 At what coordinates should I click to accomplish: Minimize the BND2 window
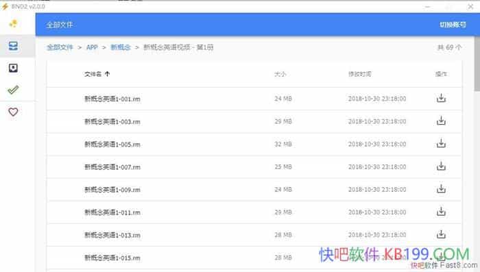pos(428,6)
